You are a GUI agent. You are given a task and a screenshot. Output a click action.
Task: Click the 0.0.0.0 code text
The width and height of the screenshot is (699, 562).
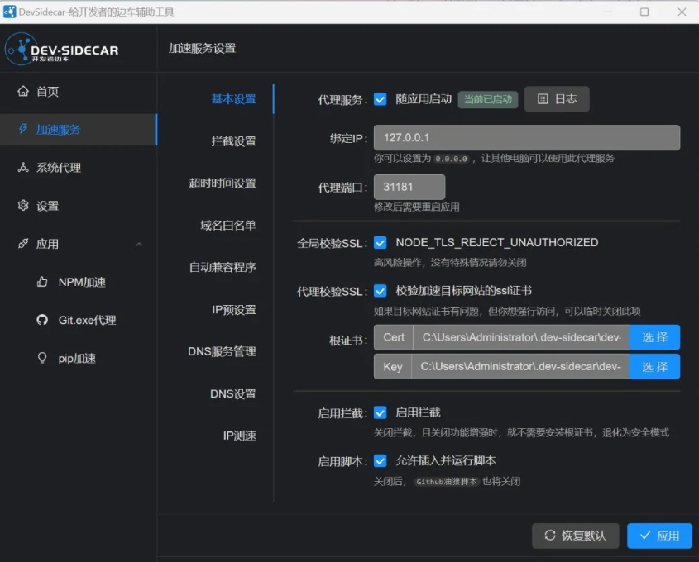coord(451,159)
